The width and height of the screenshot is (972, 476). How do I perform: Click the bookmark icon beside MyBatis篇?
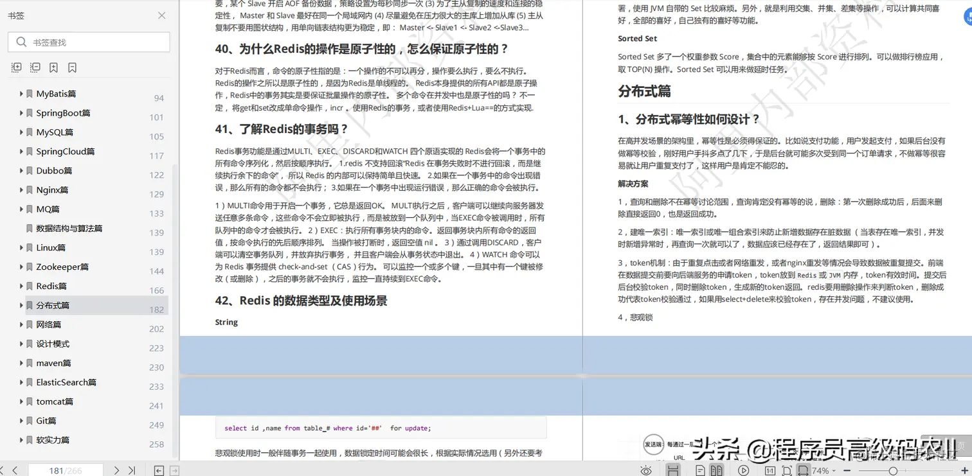tap(30, 94)
